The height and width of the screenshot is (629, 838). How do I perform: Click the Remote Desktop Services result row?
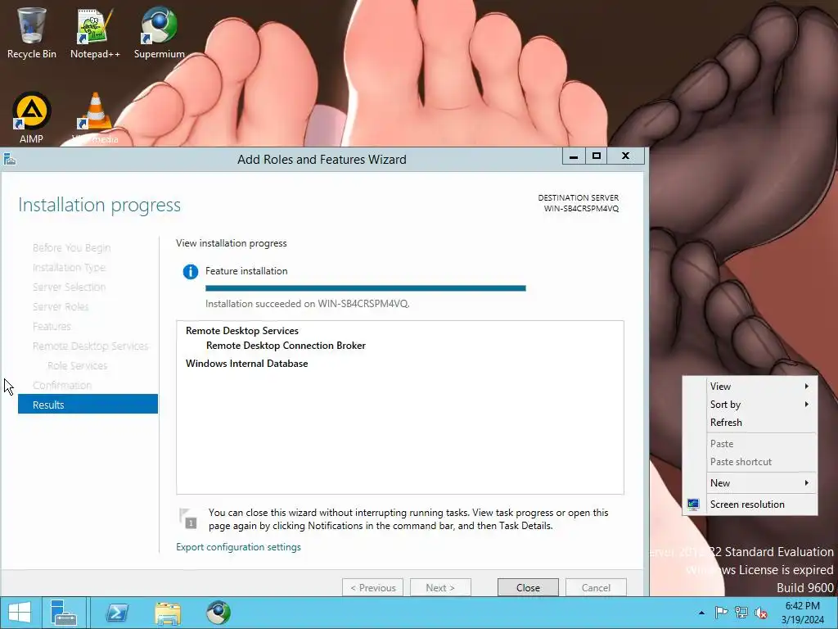point(242,331)
